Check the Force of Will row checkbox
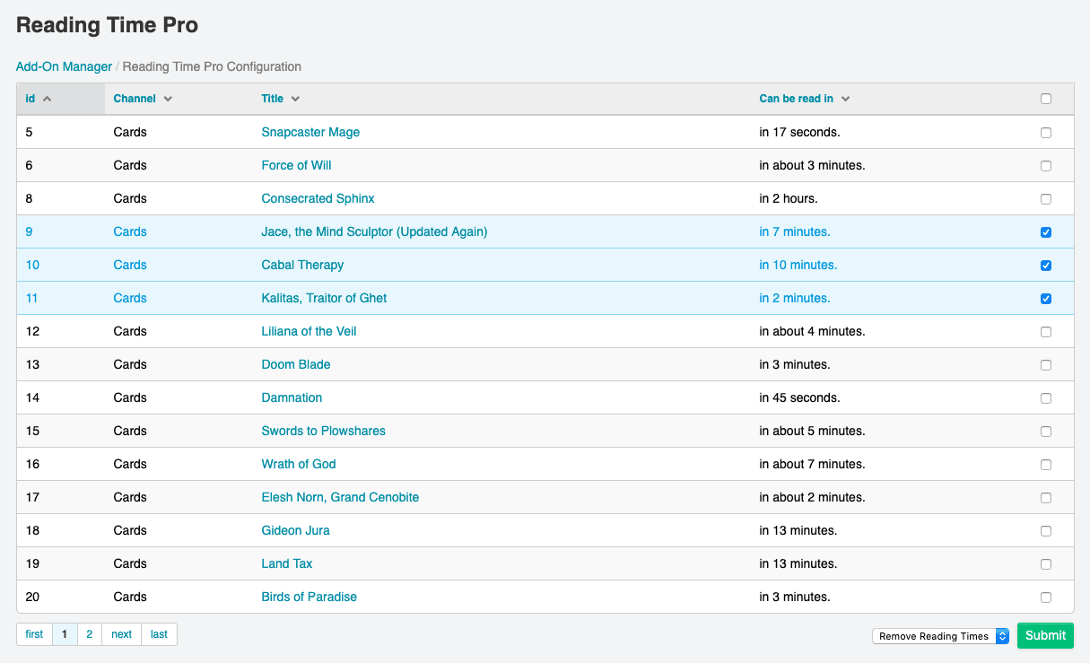 coord(1046,166)
